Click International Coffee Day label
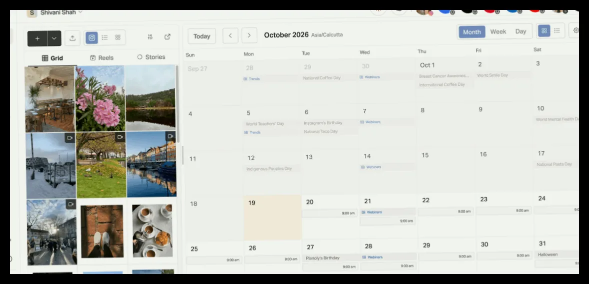 (442, 84)
